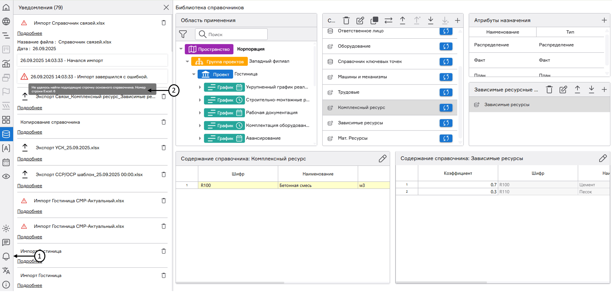Open the language translate icon in sidebar
612x292 pixels.
click(6, 271)
